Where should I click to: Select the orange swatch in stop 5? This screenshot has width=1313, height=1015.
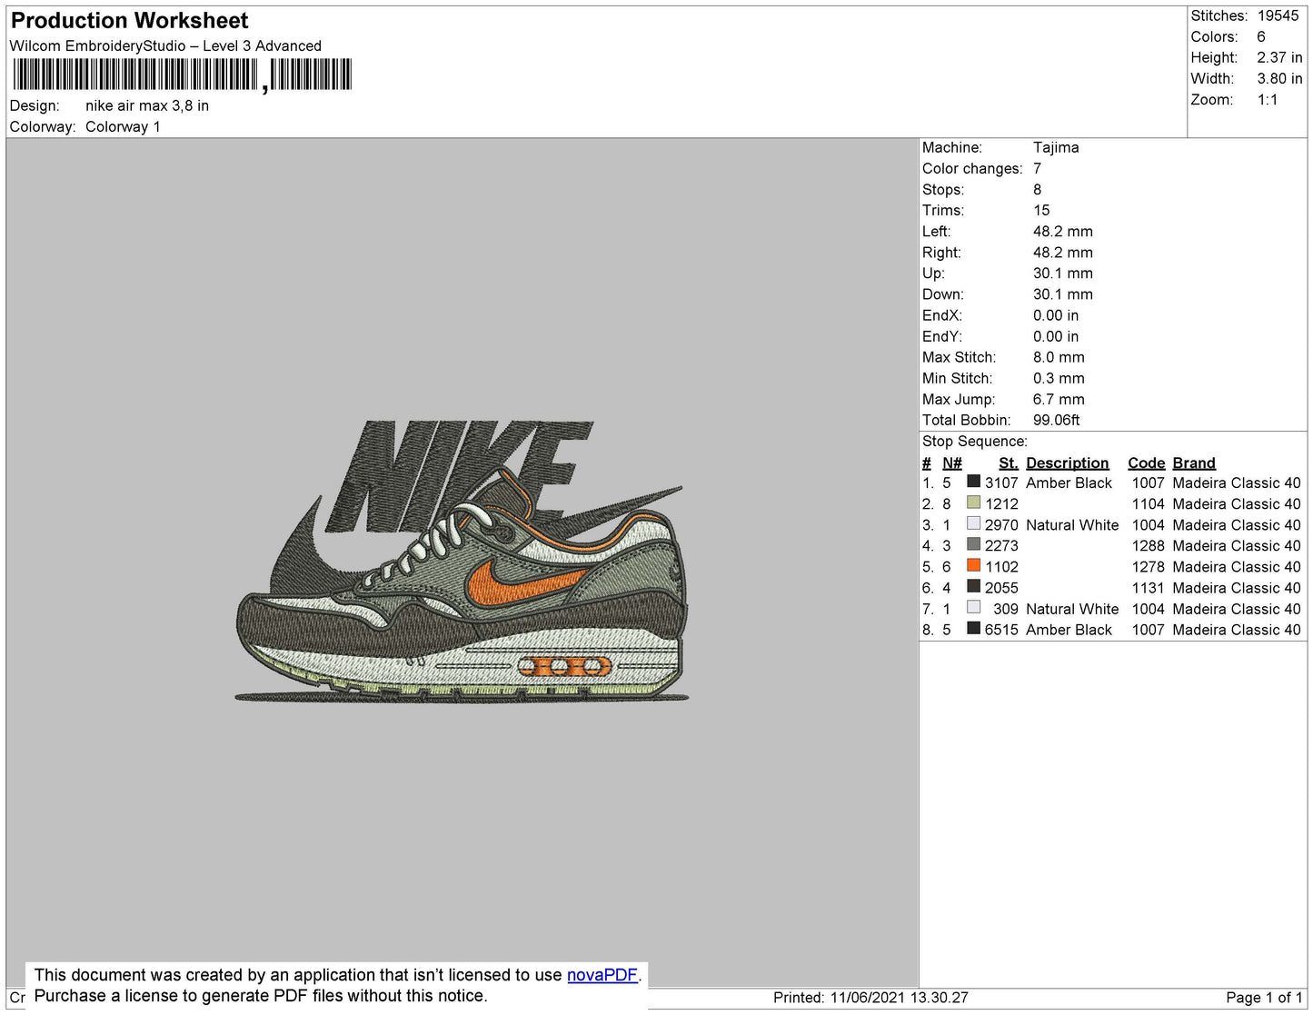pyautogui.click(x=973, y=566)
